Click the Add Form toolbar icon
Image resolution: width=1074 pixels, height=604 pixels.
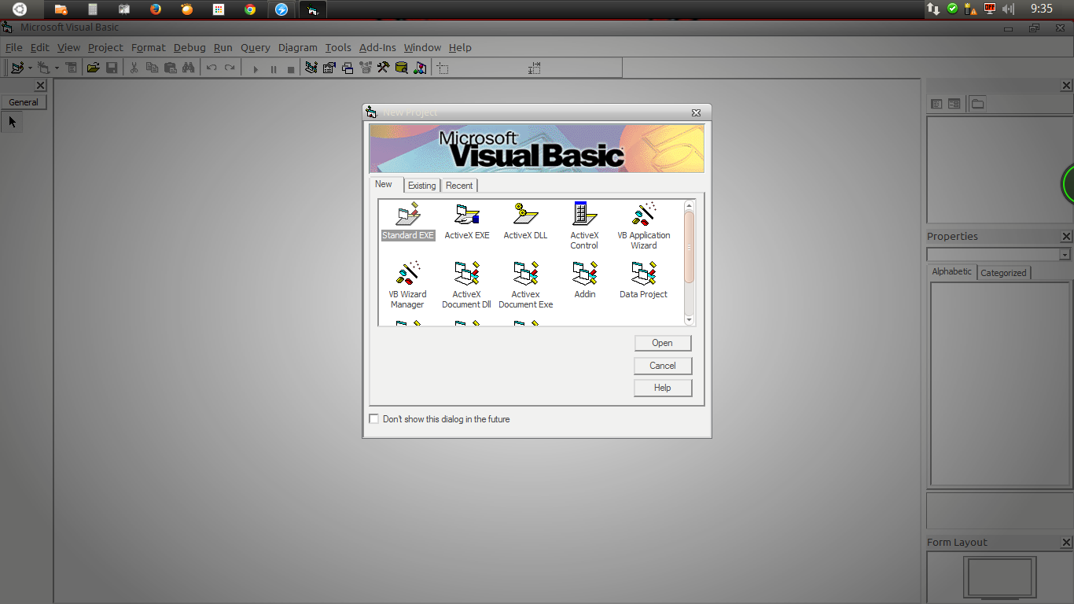click(x=44, y=68)
